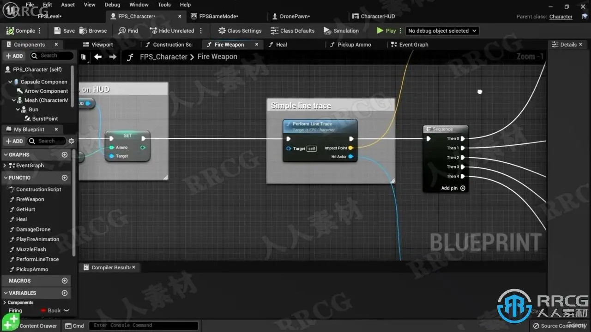Open Compile options menu dots
The image size is (591, 332).
(40, 31)
